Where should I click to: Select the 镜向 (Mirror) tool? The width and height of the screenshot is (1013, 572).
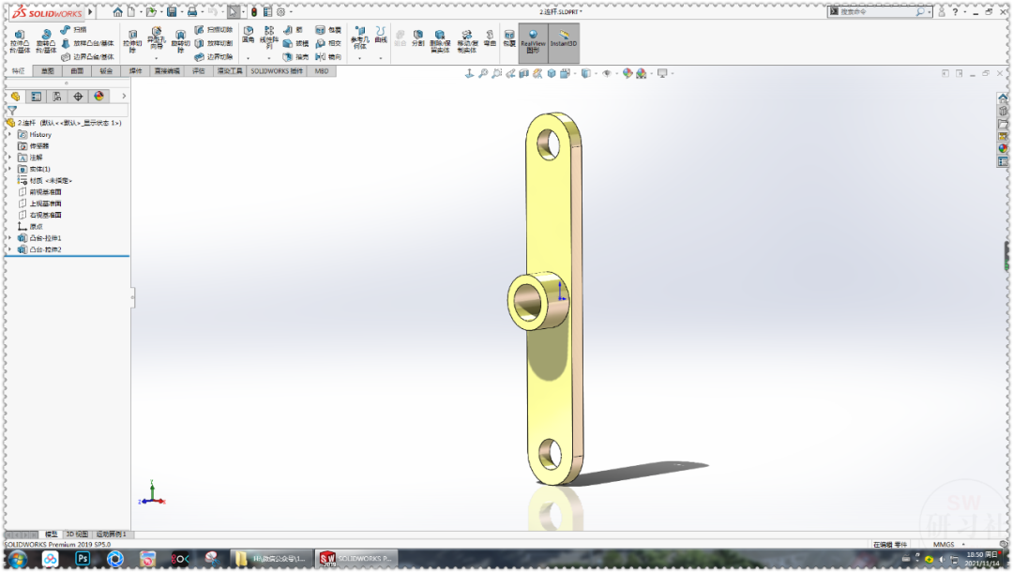[325, 57]
